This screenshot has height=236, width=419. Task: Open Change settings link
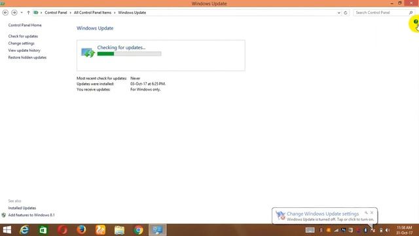tap(21, 43)
